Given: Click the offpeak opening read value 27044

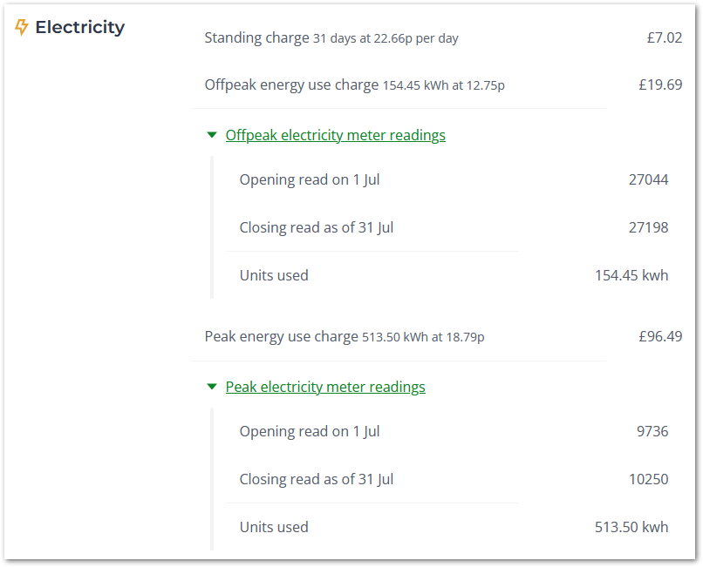Looking at the screenshot, I should (x=648, y=179).
